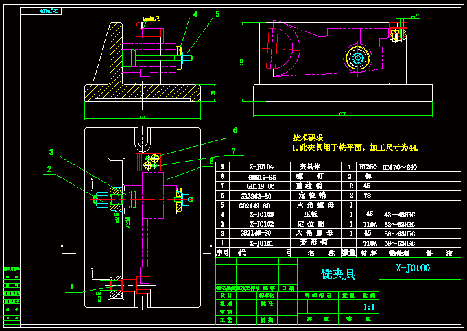Click material T10A in row 3
The image size is (467, 331).
[370, 225]
